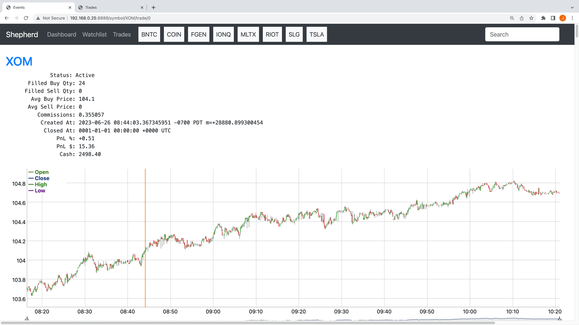Open Chrome three-dot menu
The width and height of the screenshot is (579, 325).
(572, 18)
